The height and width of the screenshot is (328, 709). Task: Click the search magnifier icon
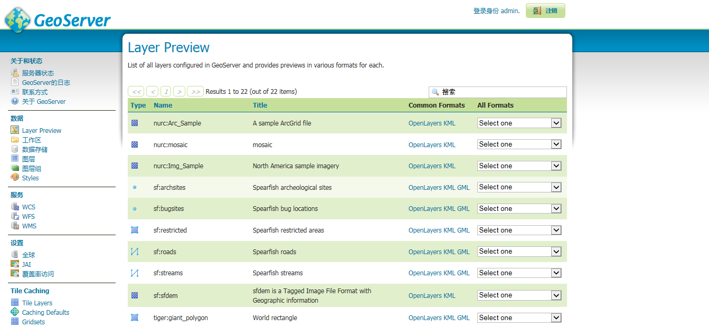[x=436, y=92]
